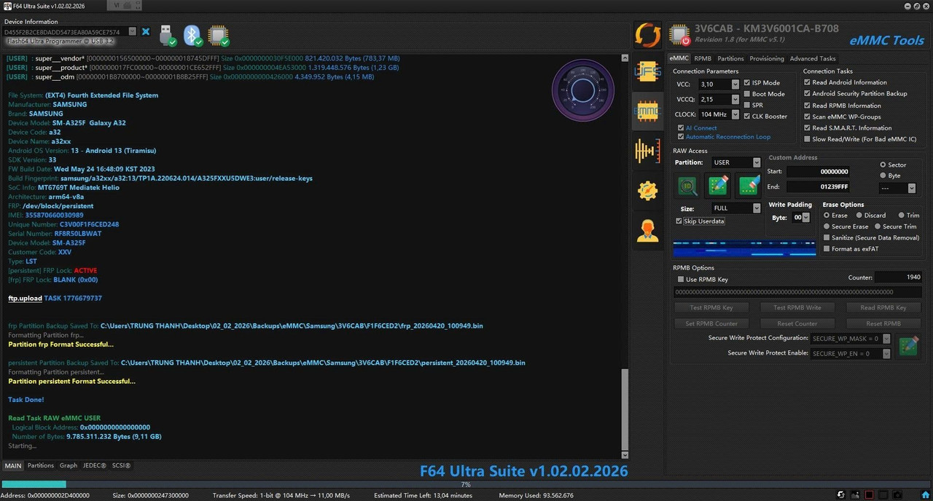Click the Write RAW pencil icon
This screenshot has height=501, width=933.
point(718,186)
